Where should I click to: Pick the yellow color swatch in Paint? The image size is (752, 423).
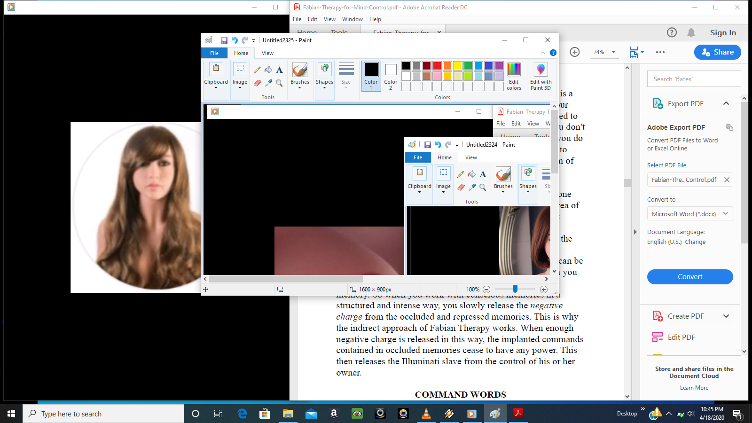(x=458, y=66)
